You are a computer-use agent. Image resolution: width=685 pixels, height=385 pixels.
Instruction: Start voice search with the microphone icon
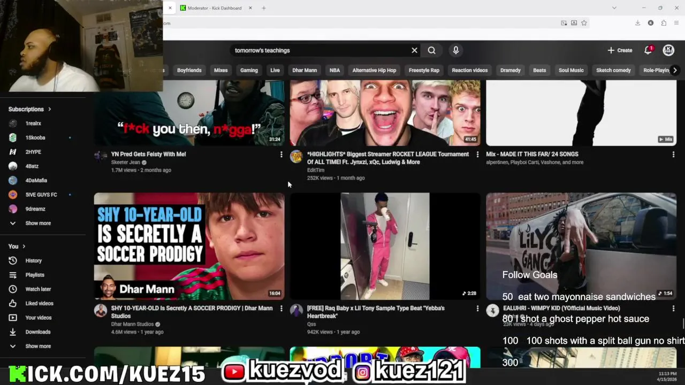point(456,50)
